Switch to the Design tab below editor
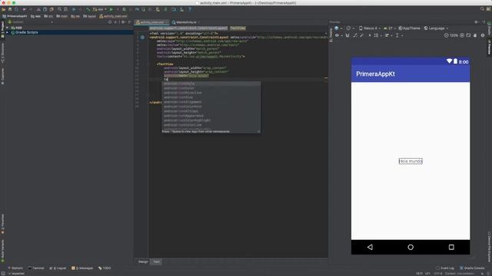The width and height of the screenshot is (492, 276). [143, 261]
